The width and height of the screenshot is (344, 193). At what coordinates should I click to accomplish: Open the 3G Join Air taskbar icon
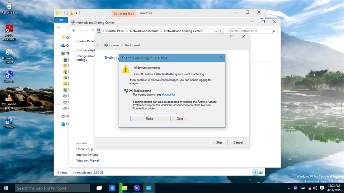[137, 188]
